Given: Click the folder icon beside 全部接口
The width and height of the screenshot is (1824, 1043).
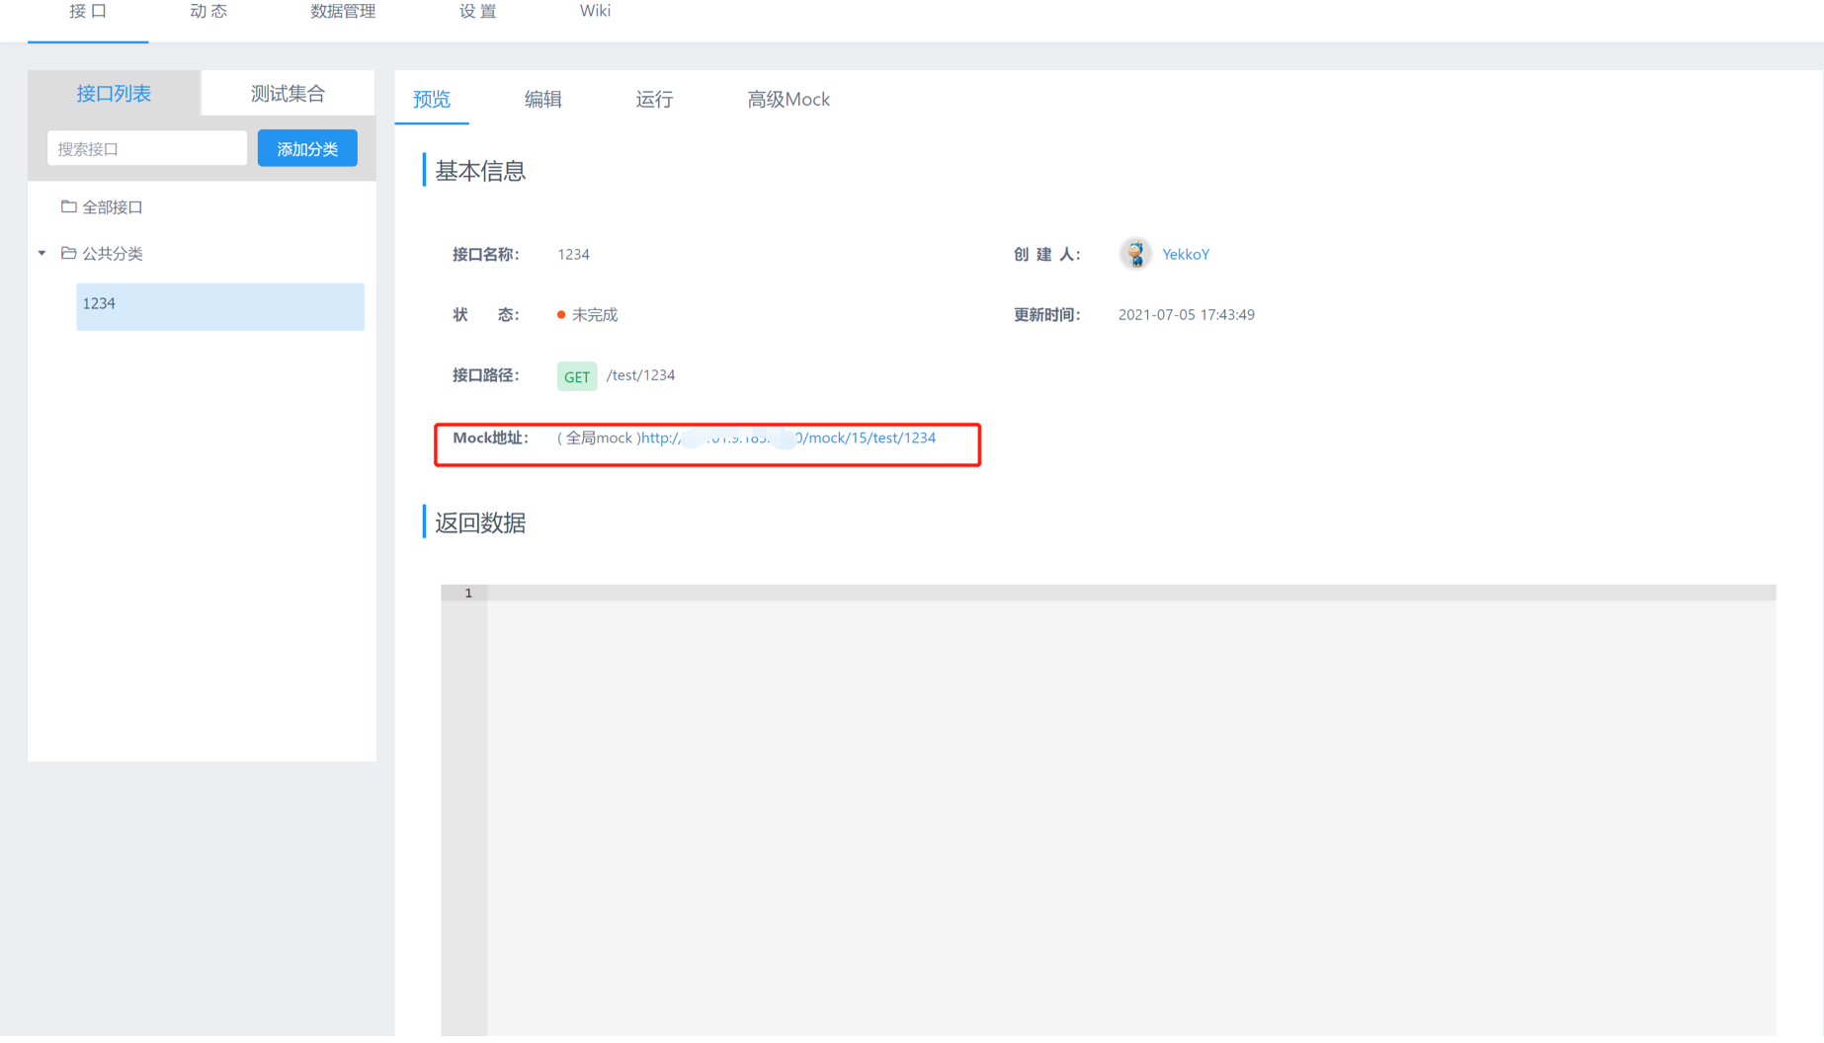Looking at the screenshot, I should [68, 206].
